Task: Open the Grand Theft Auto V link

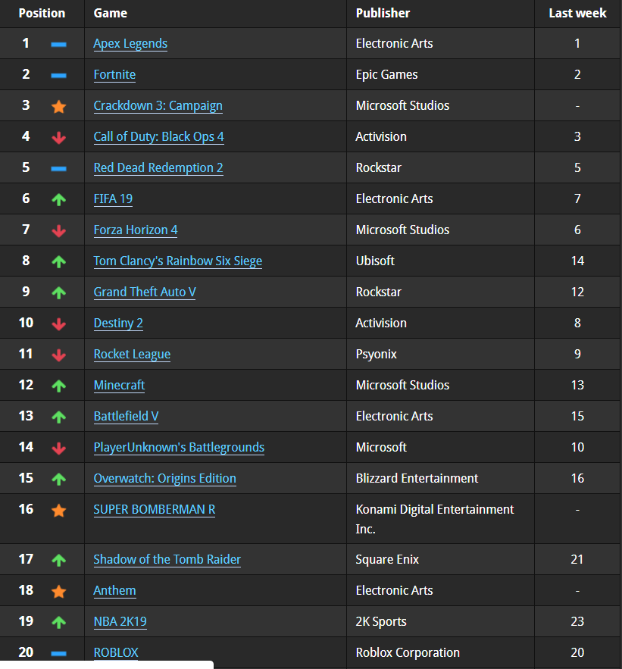Action: (145, 292)
